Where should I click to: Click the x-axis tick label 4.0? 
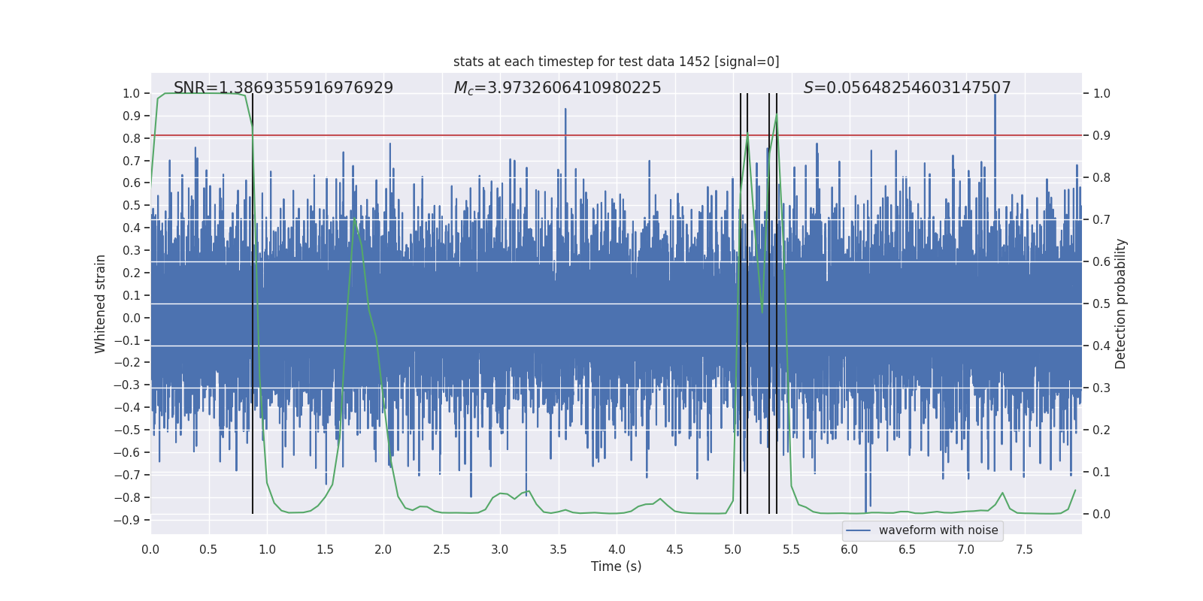[617, 549]
